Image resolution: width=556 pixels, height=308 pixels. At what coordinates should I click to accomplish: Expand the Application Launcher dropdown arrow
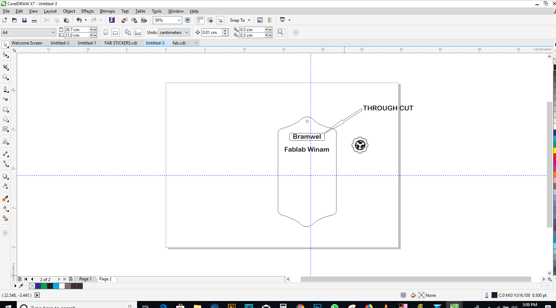click(x=289, y=20)
